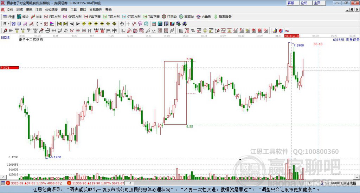Expand volume pane with bottom-left triangle

(3, 177)
